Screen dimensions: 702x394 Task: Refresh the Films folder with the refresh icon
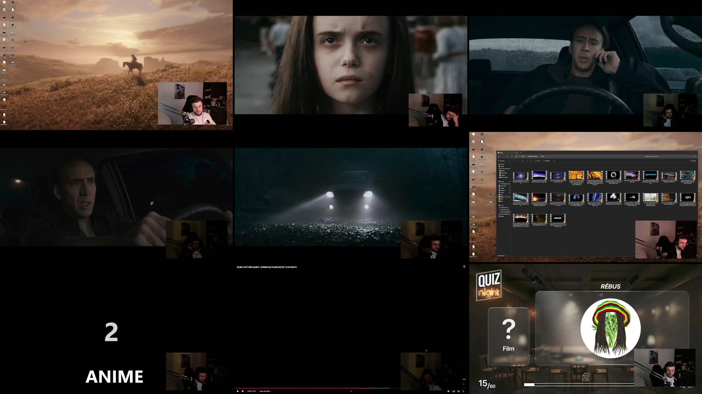click(x=511, y=156)
